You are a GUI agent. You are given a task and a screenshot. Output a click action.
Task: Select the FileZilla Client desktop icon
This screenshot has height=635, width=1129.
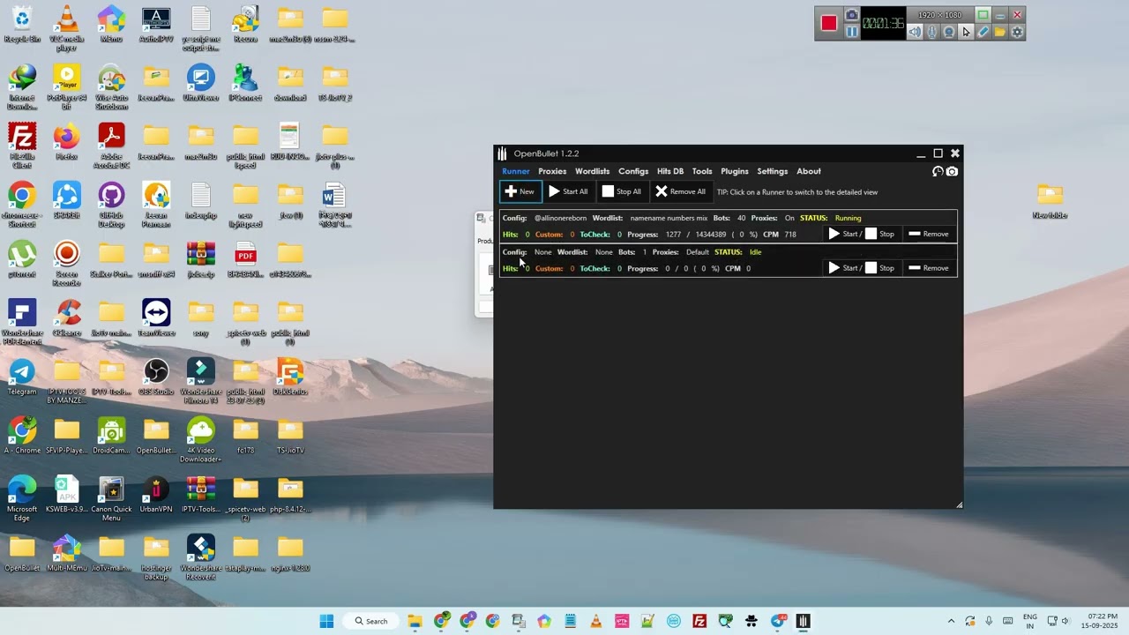pyautogui.click(x=22, y=146)
